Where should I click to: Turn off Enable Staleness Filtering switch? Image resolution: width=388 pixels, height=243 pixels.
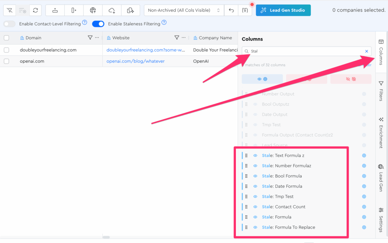pos(98,24)
